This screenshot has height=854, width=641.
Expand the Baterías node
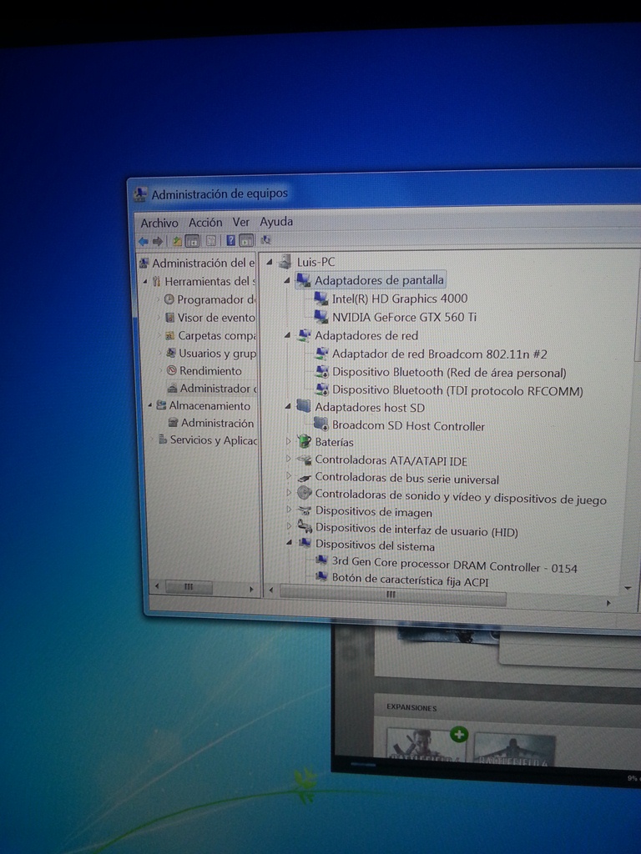pos(288,442)
